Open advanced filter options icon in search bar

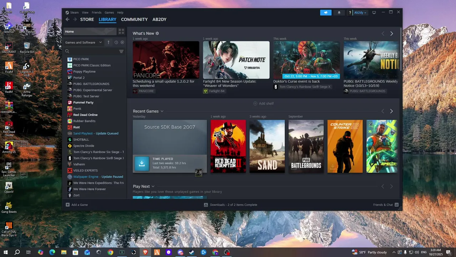pos(121,51)
